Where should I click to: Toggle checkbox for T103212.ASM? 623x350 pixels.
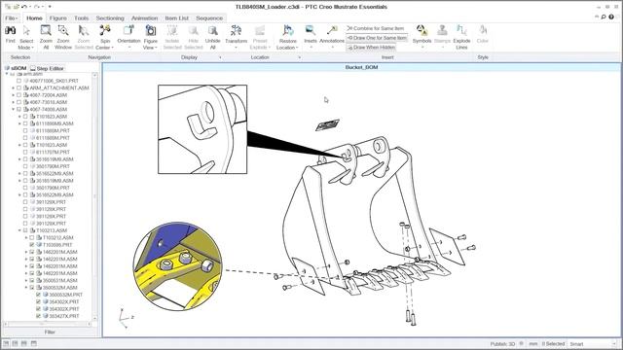32,237
